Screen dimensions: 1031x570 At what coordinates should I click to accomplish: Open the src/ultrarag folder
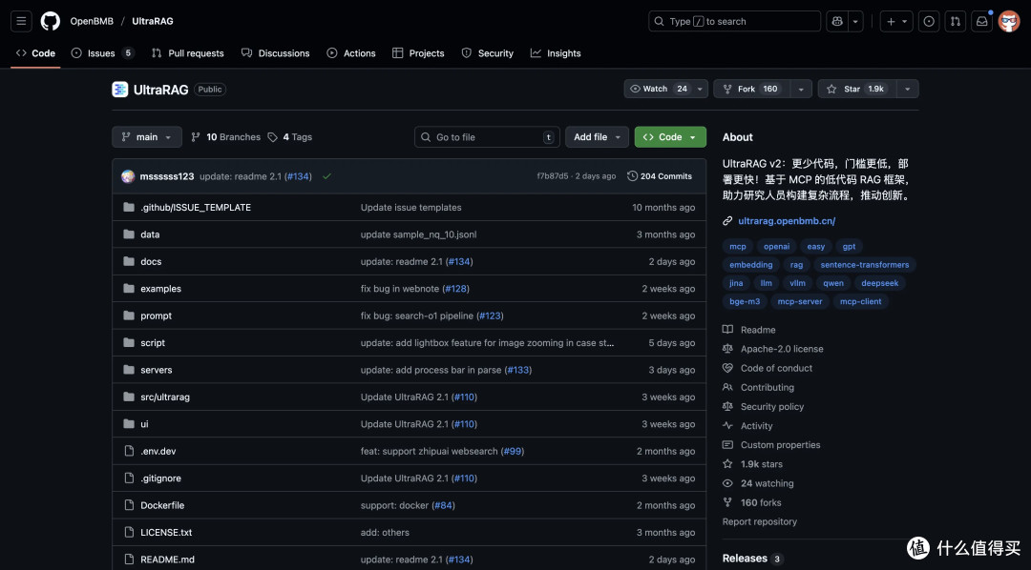(x=165, y=397)
